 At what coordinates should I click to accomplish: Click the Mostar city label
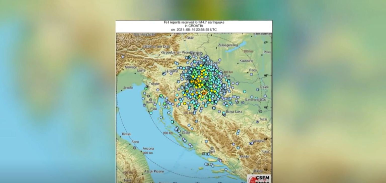245,156
